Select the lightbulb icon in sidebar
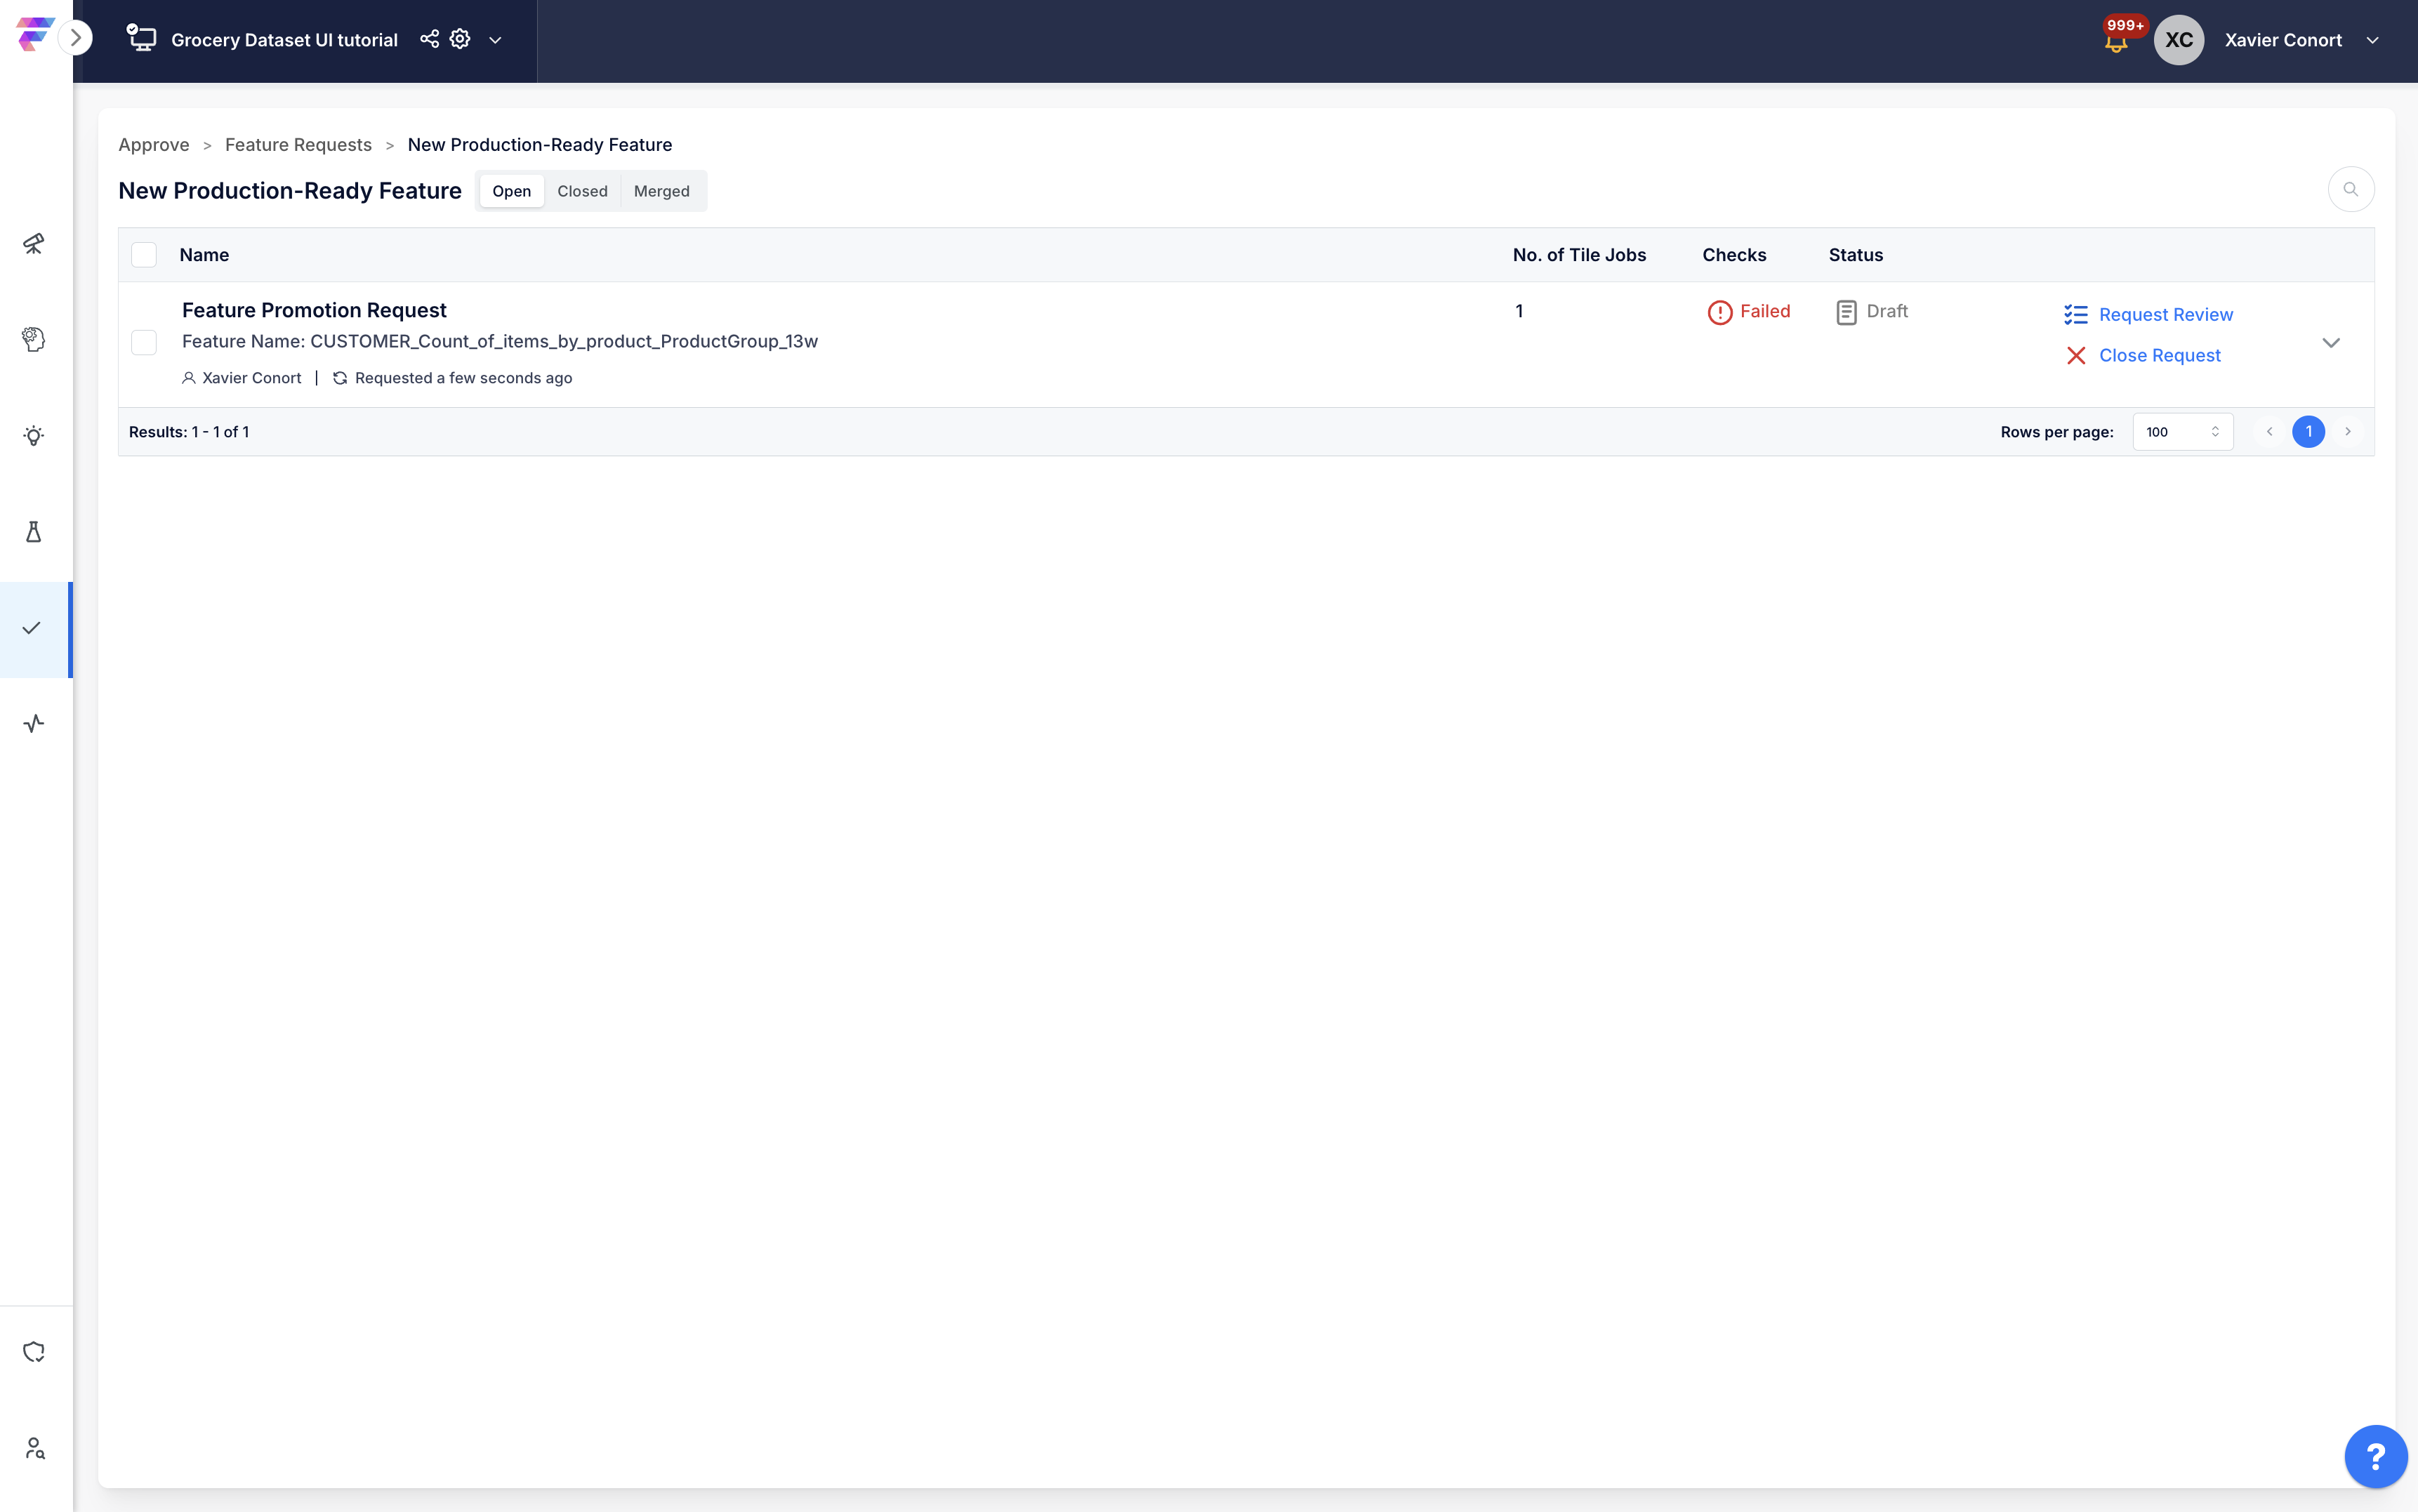 tap(34, 435)
